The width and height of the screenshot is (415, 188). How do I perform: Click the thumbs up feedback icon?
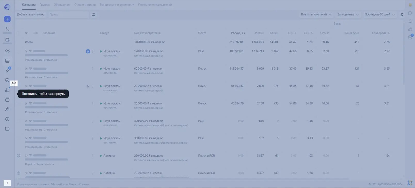(410, 29)
